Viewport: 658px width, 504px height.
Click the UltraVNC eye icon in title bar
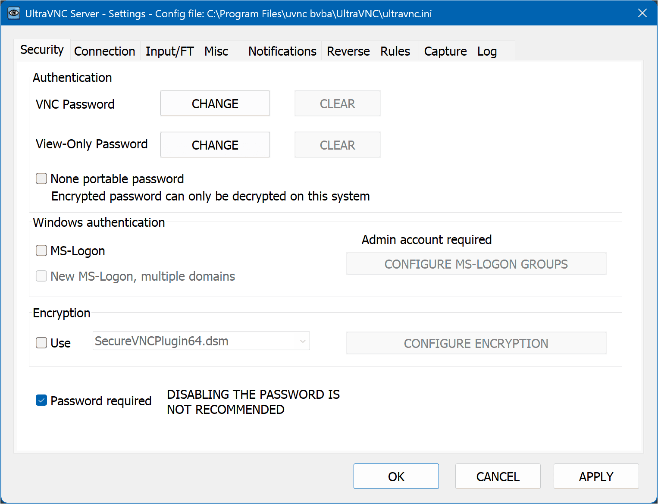(14, 13)
